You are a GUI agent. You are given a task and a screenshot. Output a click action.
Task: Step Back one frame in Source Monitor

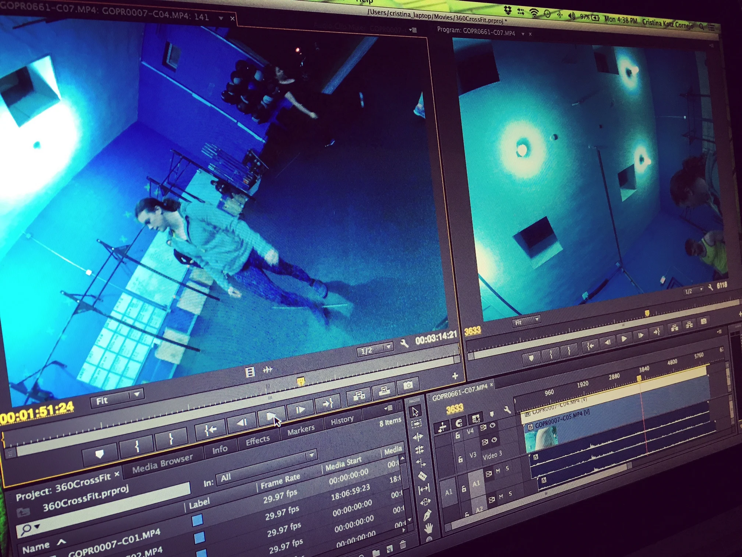point(242,423)
